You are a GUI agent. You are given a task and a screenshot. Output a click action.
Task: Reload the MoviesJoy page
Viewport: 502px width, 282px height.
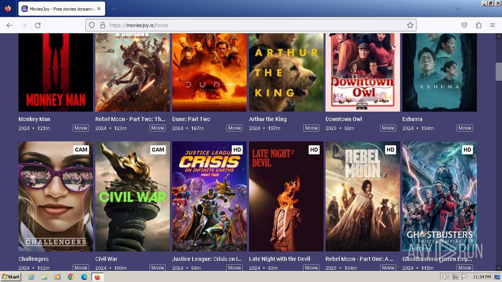click(38, 25)
